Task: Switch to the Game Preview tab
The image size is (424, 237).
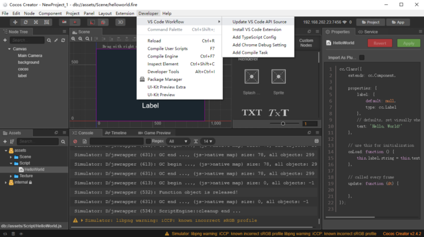Action: pos(154,133)
